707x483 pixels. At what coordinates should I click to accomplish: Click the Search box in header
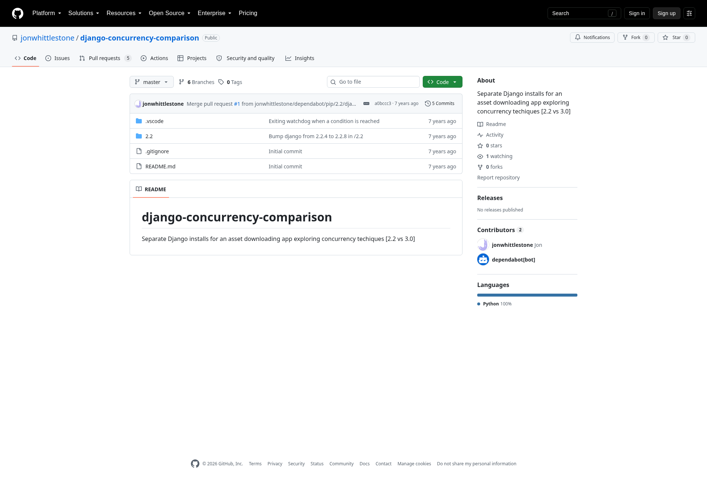(x=584, y=13)
